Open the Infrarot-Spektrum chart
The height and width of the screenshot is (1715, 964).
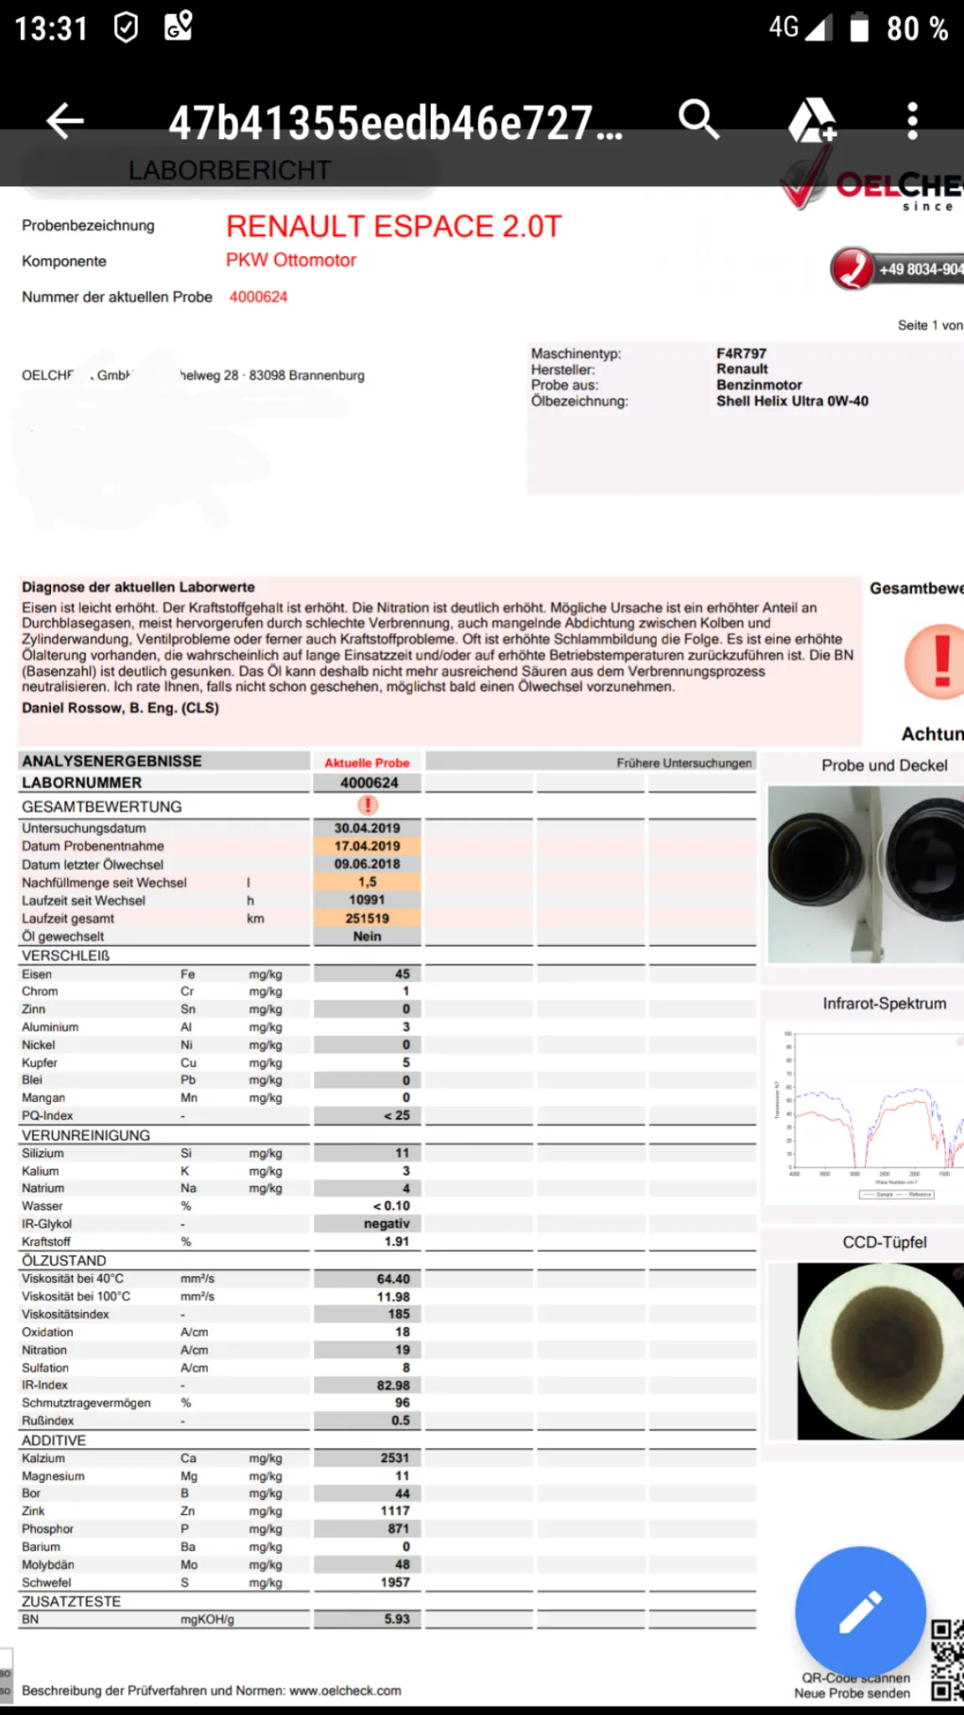click(x=866, y=1112)
